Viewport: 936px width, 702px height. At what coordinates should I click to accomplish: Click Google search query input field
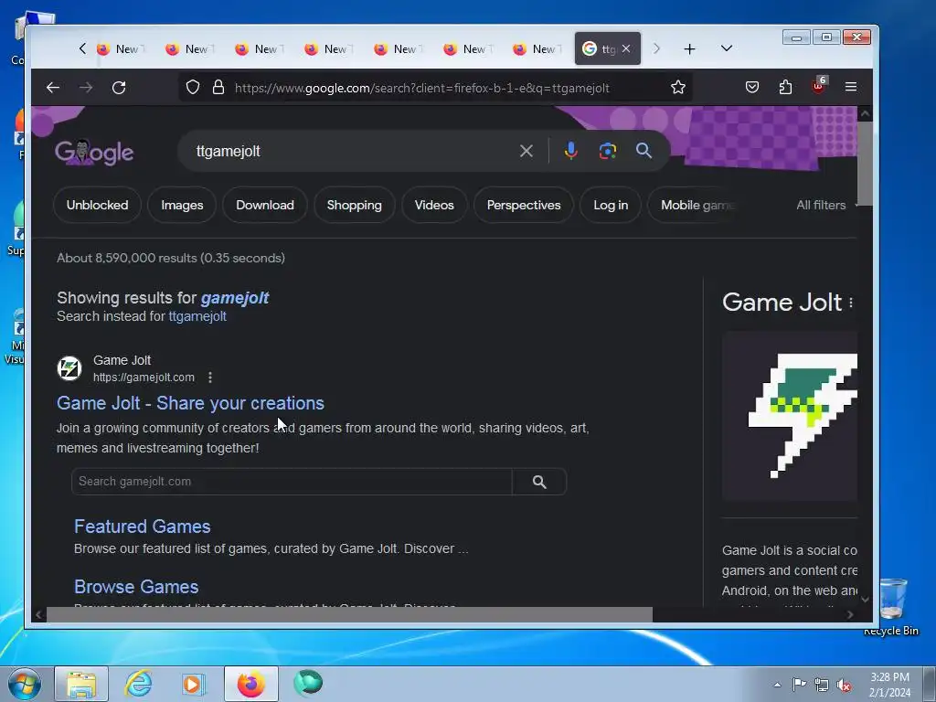coord(352,151)
